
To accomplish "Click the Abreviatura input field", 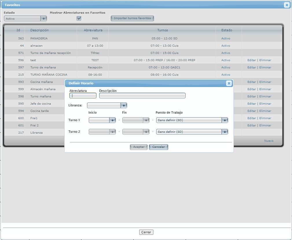I will 83,96.
